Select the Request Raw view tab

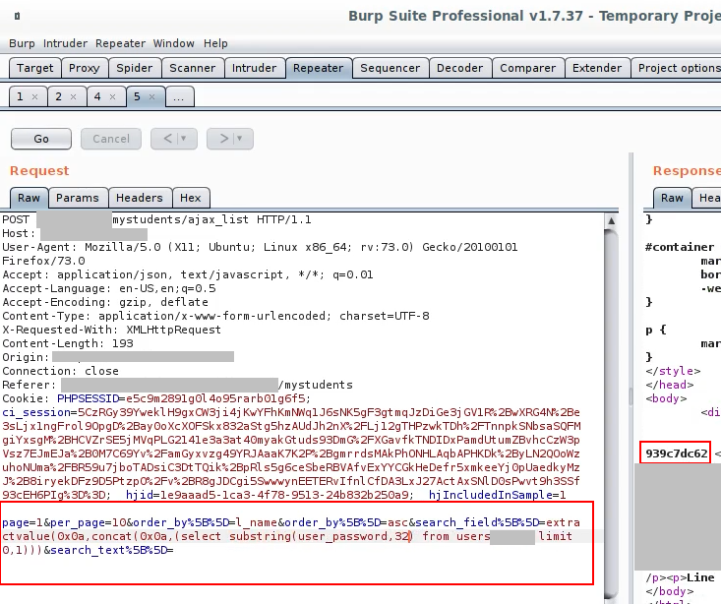(29, 198)
